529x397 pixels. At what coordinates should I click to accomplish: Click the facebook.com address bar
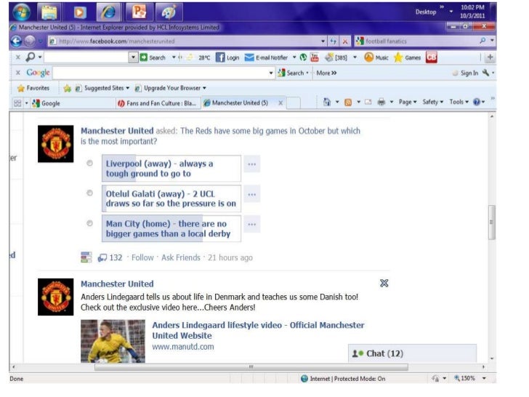click(184, 41)
